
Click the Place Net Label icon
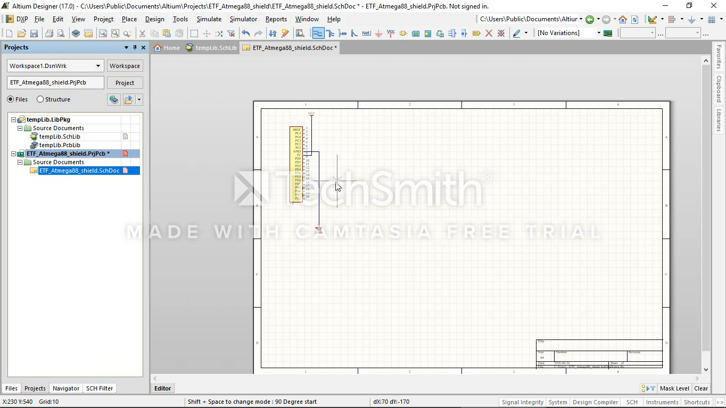pyautogui.click(x=366, y=33)
